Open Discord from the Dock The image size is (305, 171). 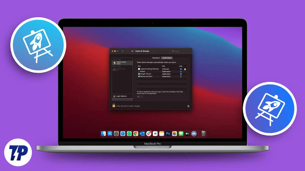[194, 134]
